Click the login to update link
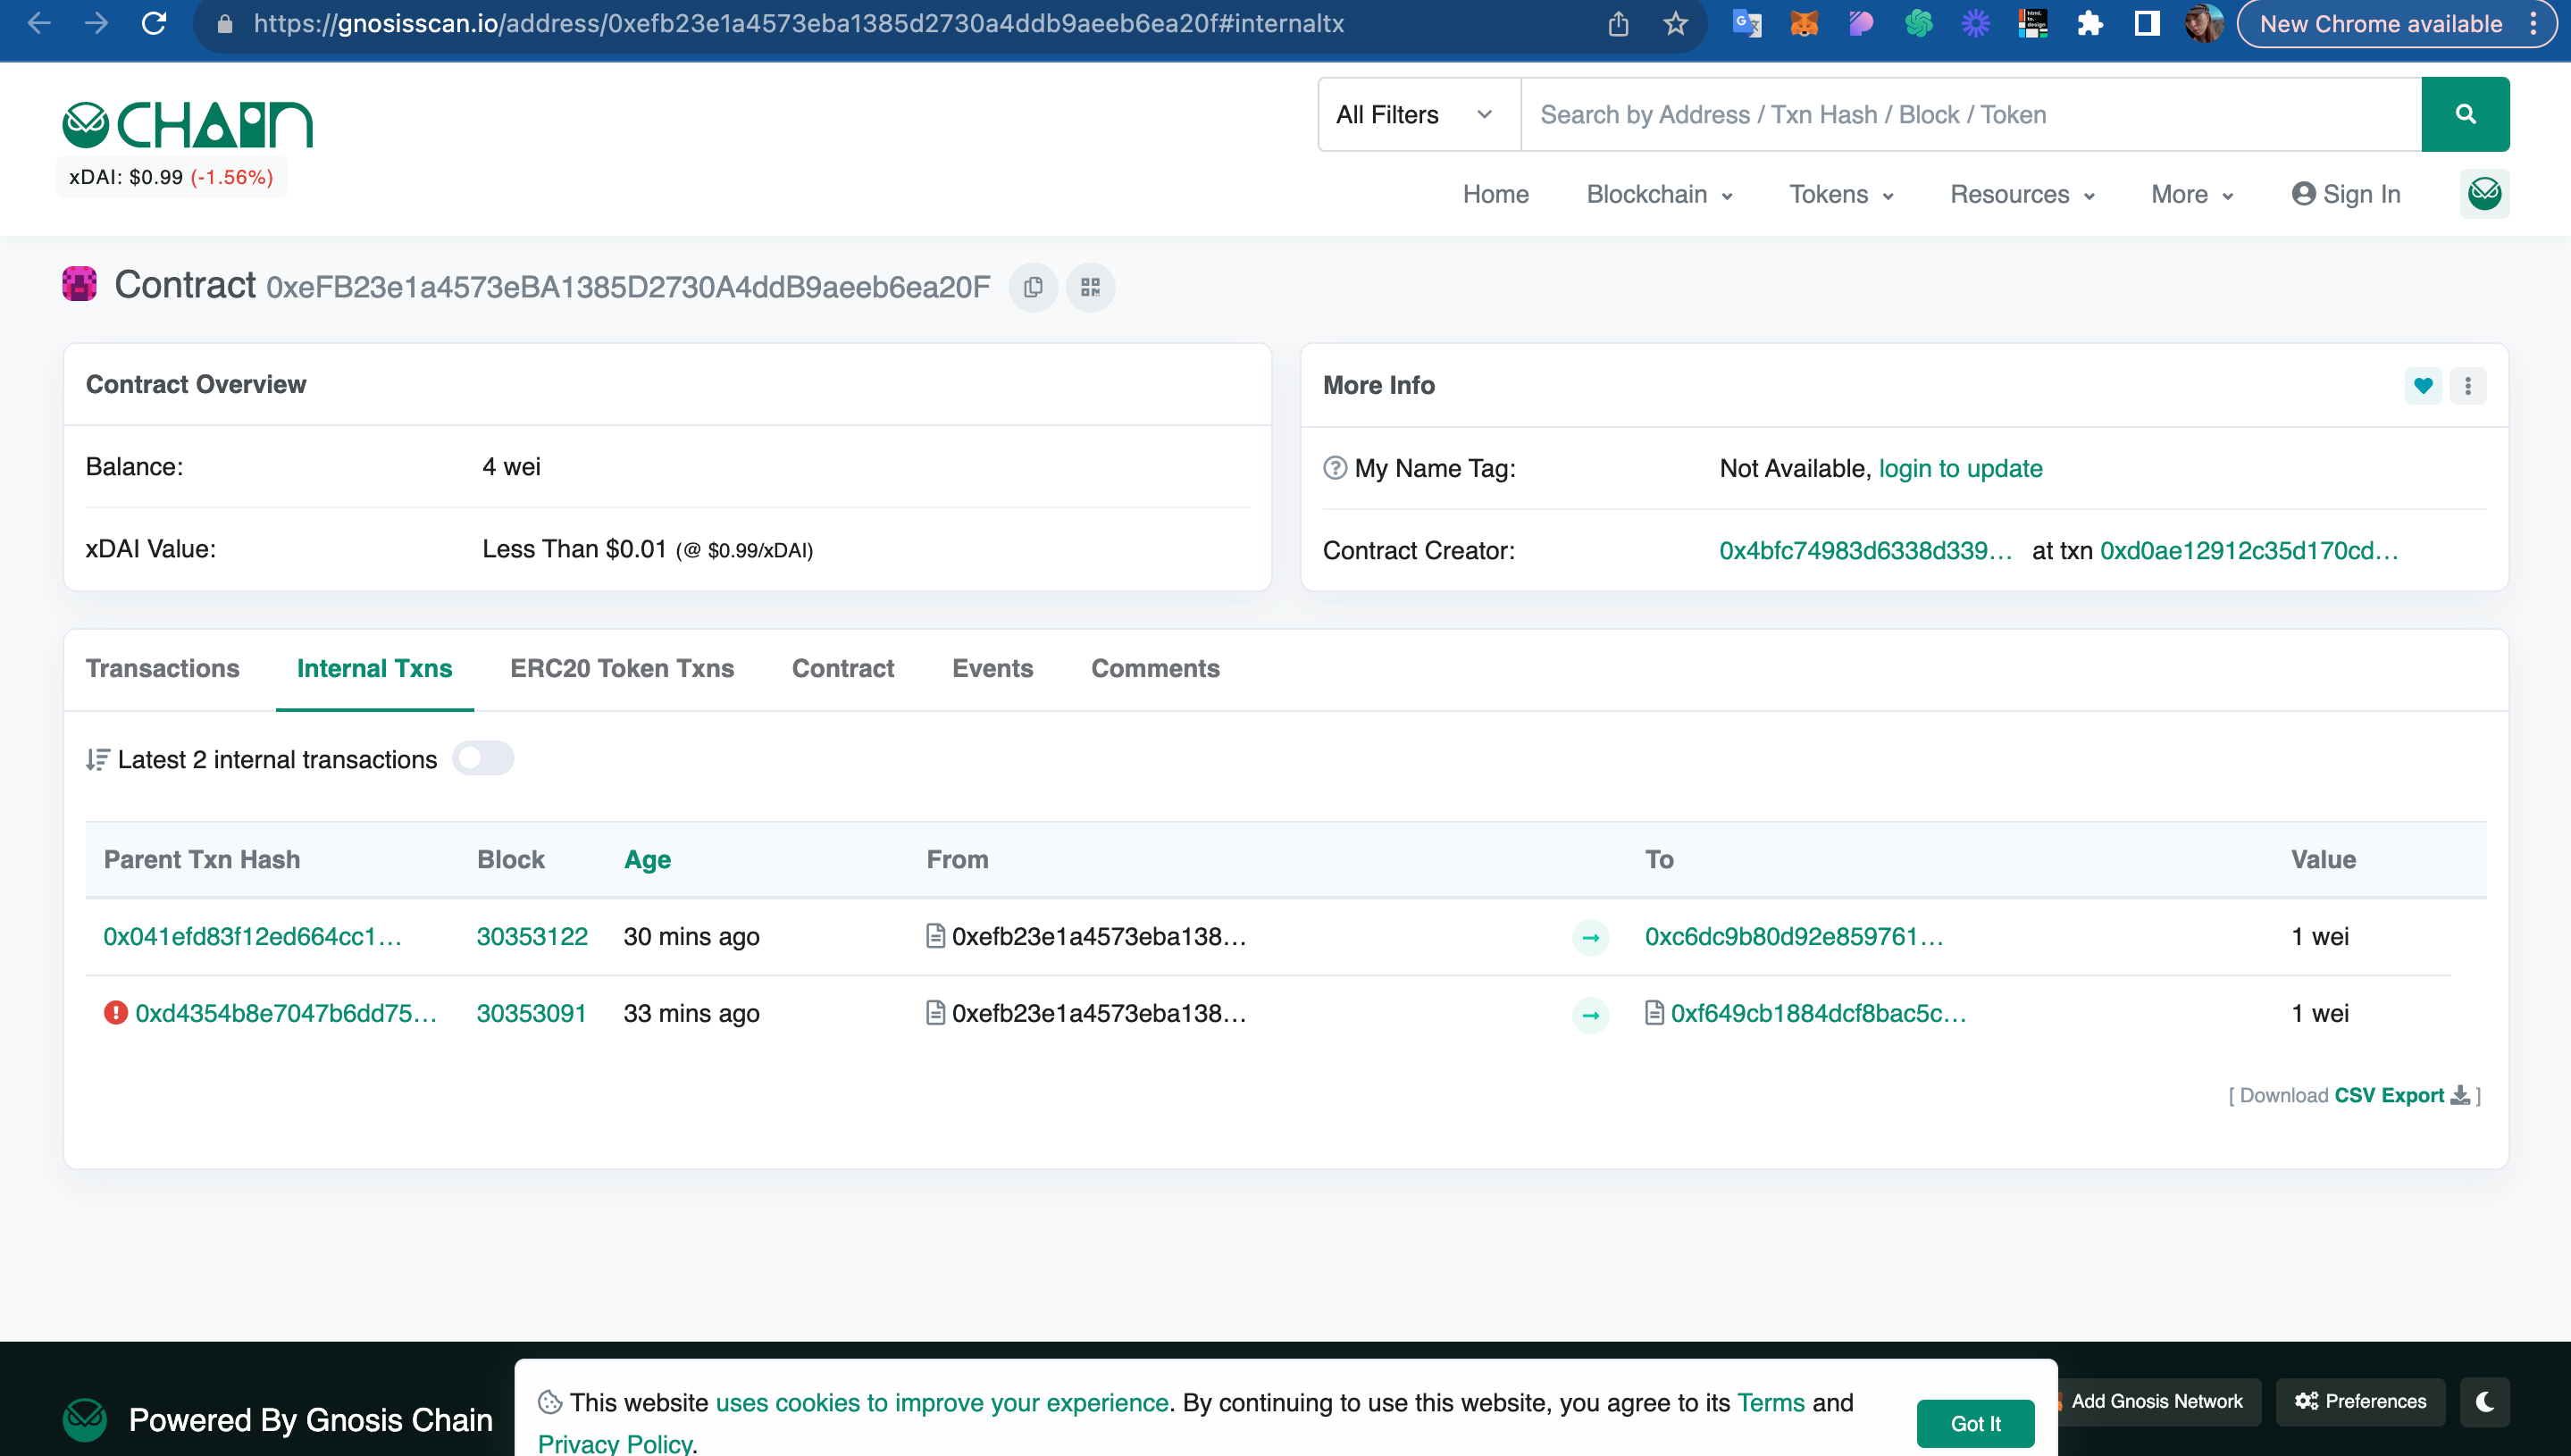 1960,468
